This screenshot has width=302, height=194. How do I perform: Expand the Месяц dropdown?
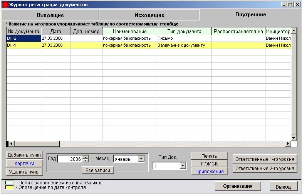point(141,159)
